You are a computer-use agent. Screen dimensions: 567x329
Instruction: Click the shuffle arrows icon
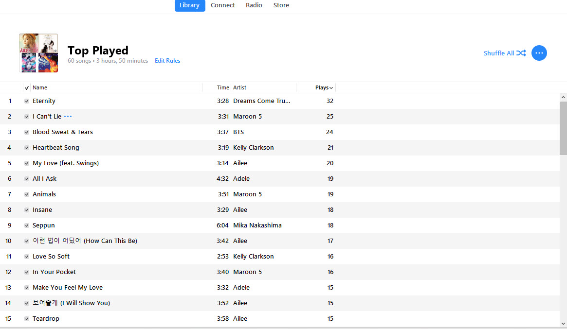tap(521, 53)
